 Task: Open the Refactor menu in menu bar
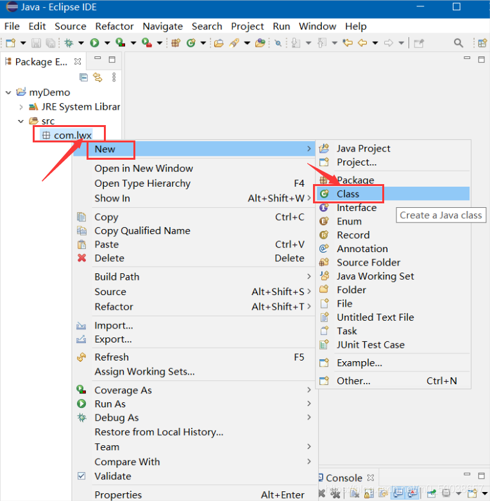pyautogui.click(x=114, y=26)
